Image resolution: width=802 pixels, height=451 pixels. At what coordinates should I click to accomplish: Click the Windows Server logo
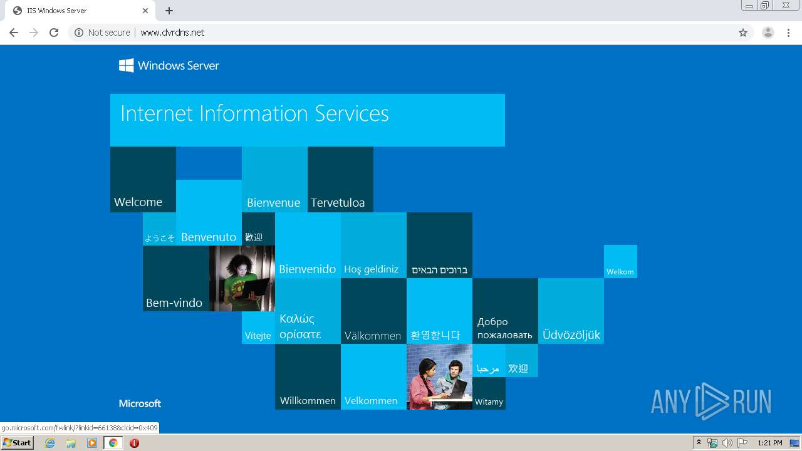[x=169, y=65]
